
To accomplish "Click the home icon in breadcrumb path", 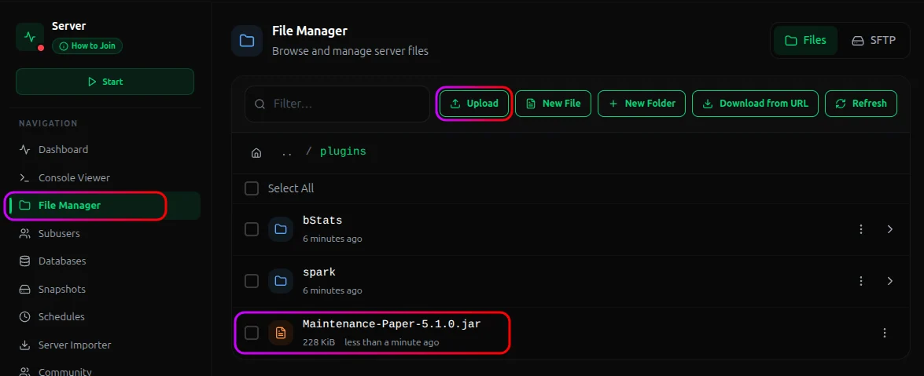I will [x=256, y=152].
